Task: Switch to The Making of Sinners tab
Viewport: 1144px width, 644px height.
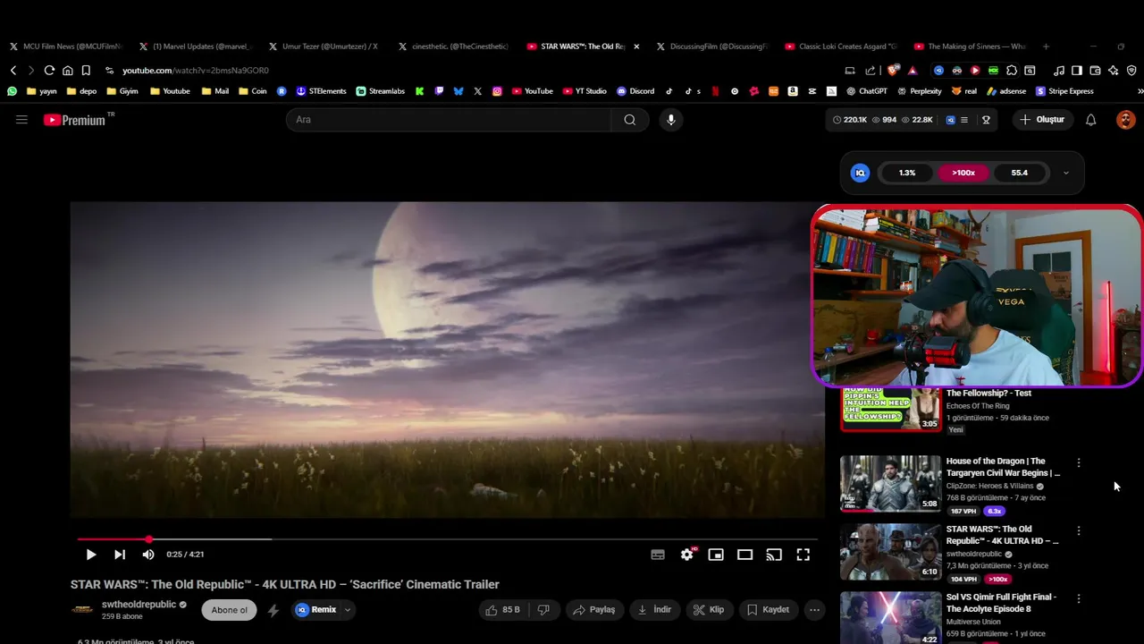Action: pos(972,47)
